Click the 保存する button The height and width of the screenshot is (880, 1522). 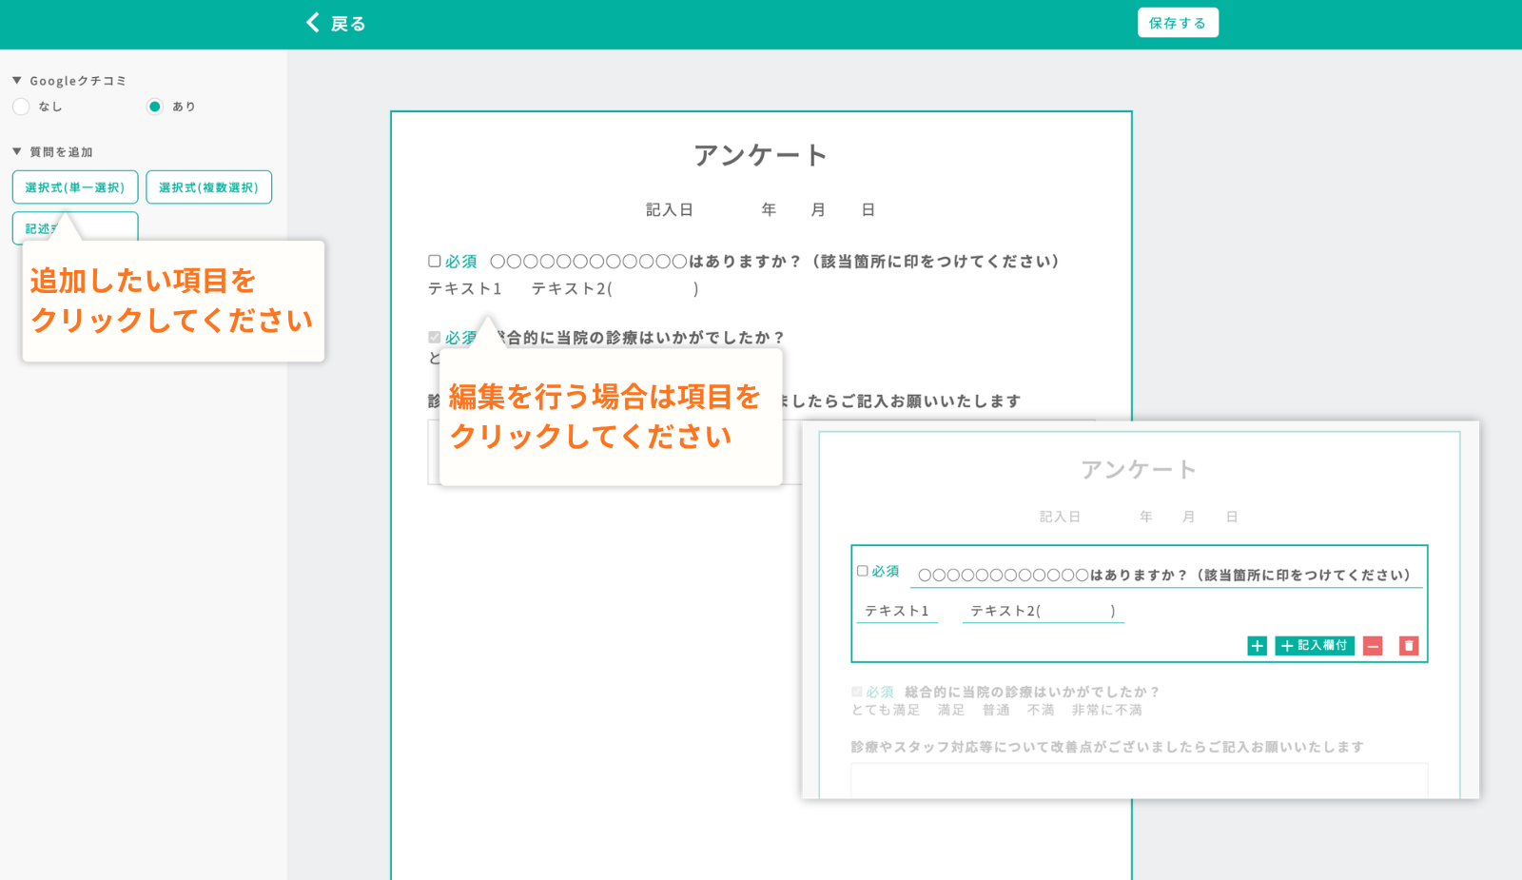[1178, 23]
